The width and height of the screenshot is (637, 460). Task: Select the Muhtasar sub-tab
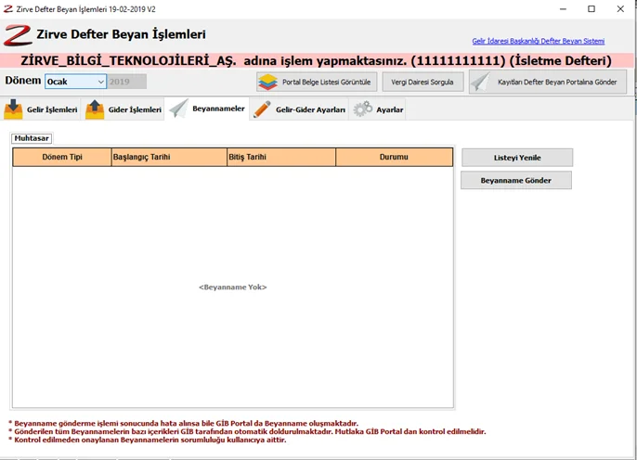[32, 138]
